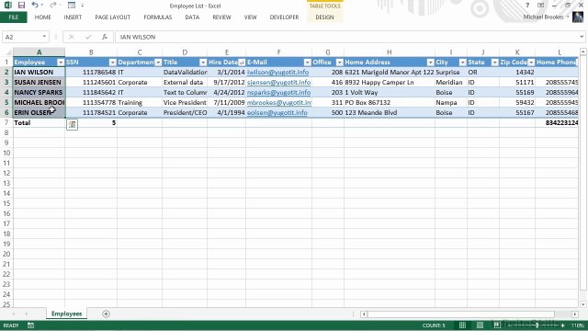Open the DATA ribbon tab
Viewport: 588px width, 331px height.
click(x=192, y=17)
